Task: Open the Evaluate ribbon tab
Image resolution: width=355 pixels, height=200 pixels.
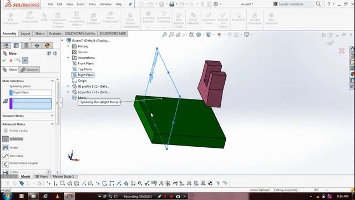Action: point(55,33)
